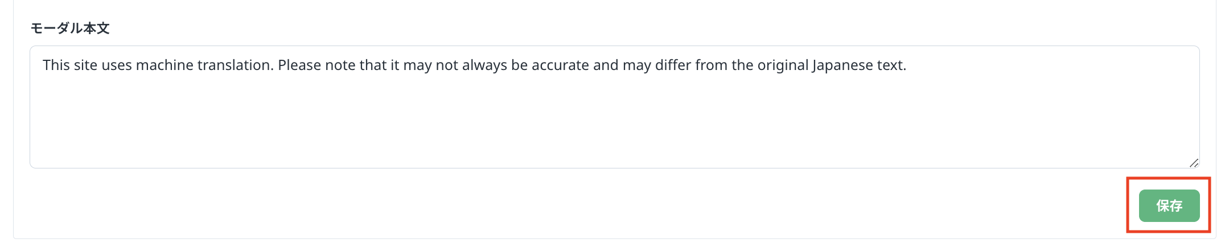Place cursor on the word "original"
1225x247 pixels.
click(783, 65)
